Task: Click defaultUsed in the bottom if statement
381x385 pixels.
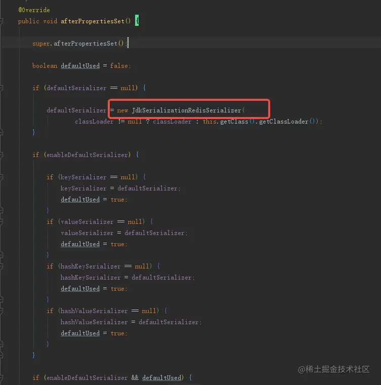Action: tap(161, 378)
